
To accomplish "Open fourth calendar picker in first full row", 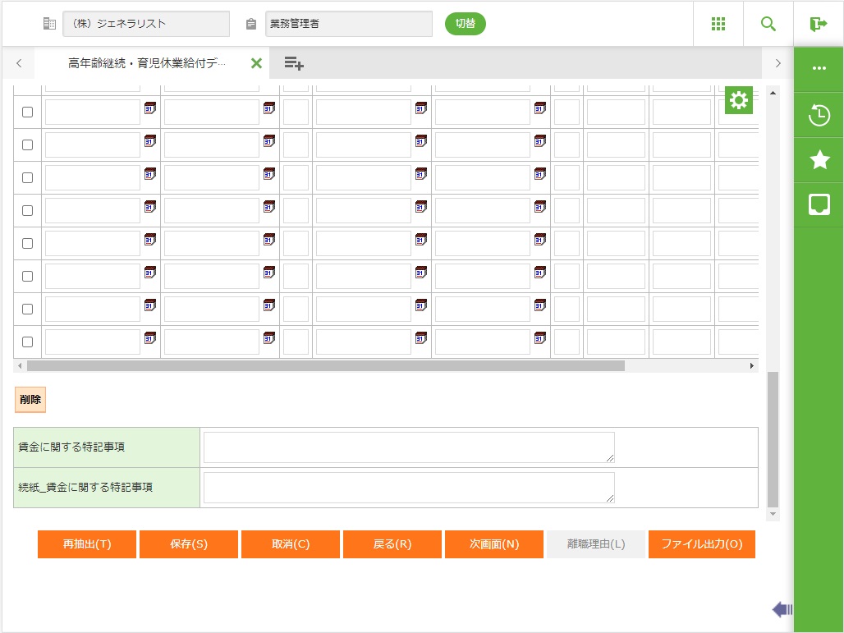I will tap(540, 108).
